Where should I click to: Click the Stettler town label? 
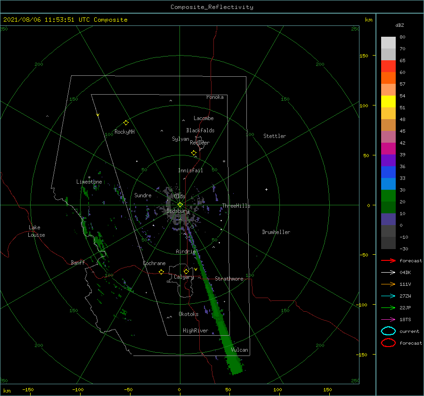275,136
